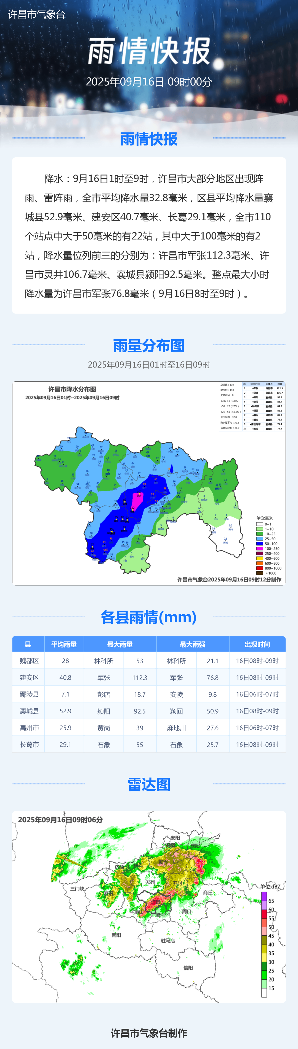Click the blue 雷达图 section heading

149,784
